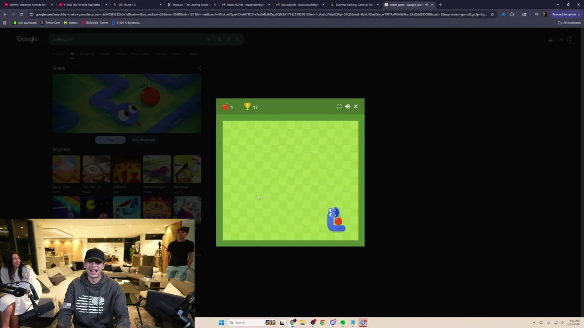Open the taskbar clock and date
Screen dimensions: 584x328
574,323
